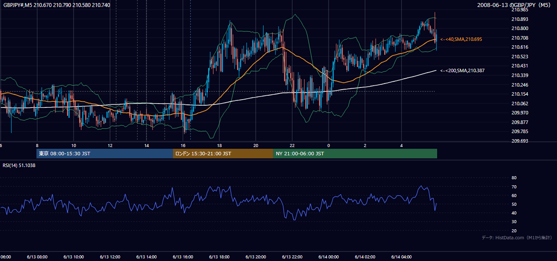Click the 6/13 22:00 time axis label
The image size is (557, 261).
(x=292, y=257)
